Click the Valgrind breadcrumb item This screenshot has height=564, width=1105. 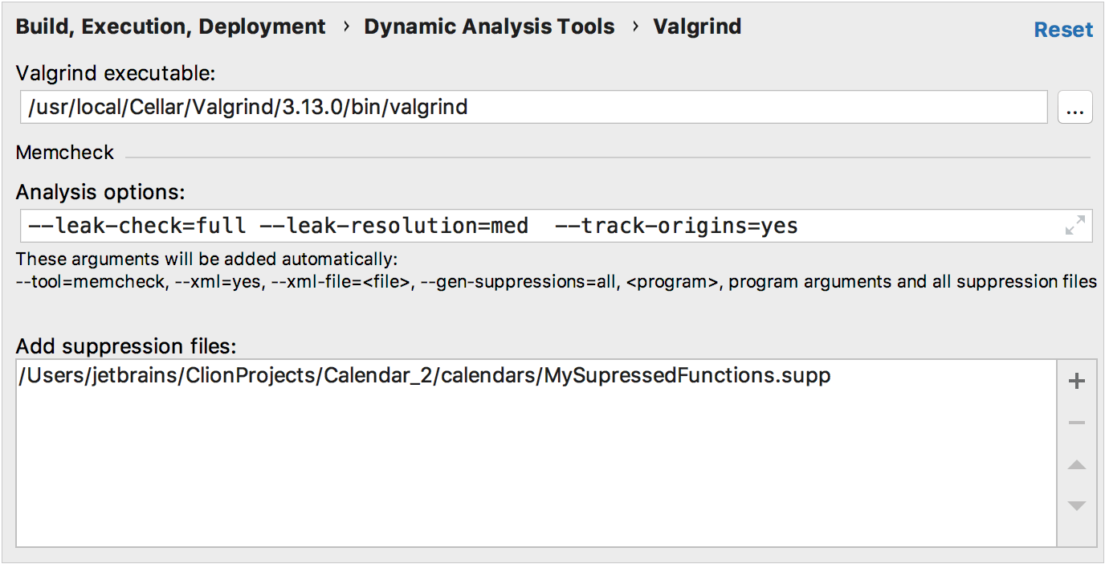[697, 27]
